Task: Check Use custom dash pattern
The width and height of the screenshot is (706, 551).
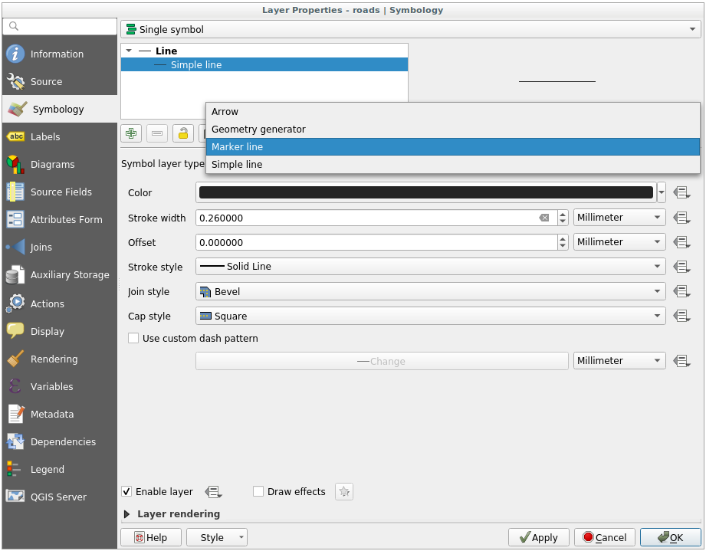Action: [134, 338]
